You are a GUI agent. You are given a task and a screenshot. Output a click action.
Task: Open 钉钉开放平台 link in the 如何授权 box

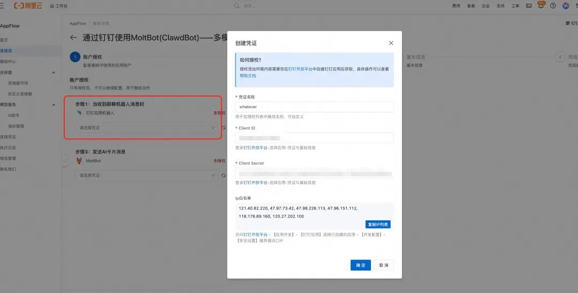300,69
